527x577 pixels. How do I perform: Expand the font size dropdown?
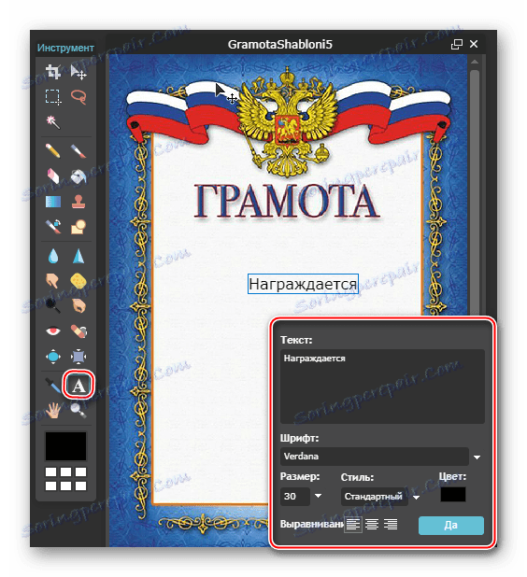tap(319, 496)
